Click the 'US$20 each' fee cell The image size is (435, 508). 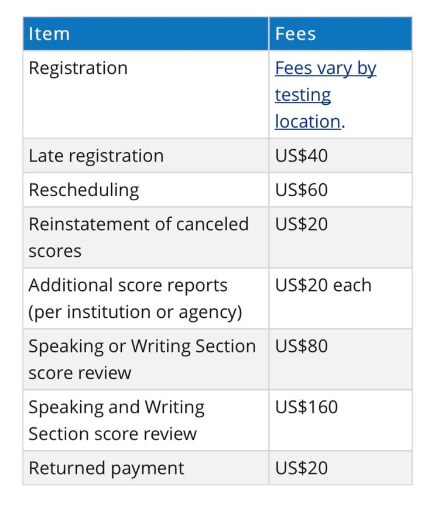323,285
